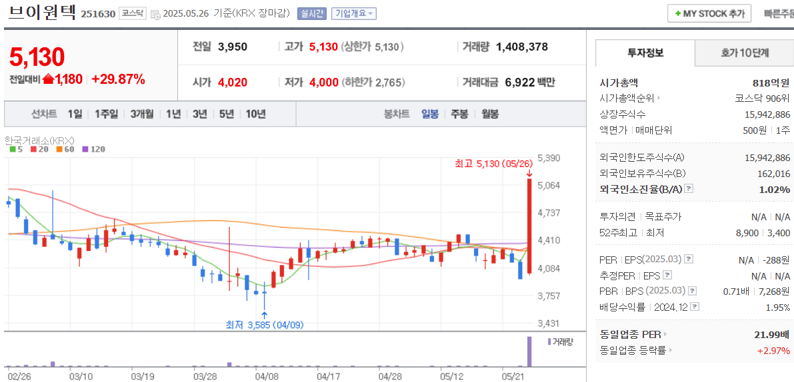Click the plus icon in MY STOCK 추가
Image resolution: width=794 pixels, height=382 pixels.
click(677, 14)
